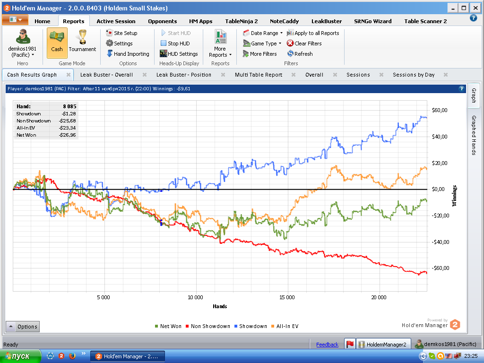Open the Sessions by Day tab
The image size is (484, 363).
pos(414,75)
